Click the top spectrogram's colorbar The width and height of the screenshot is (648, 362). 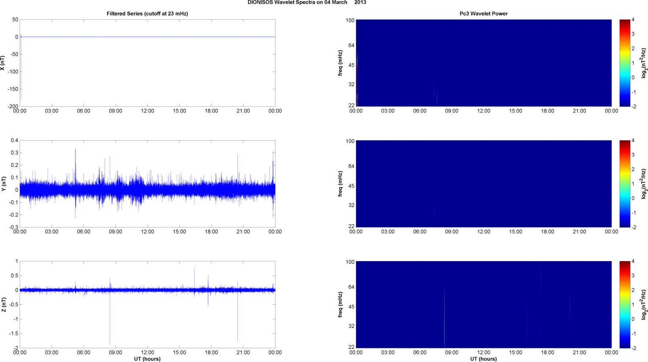[x=625, y=63]
